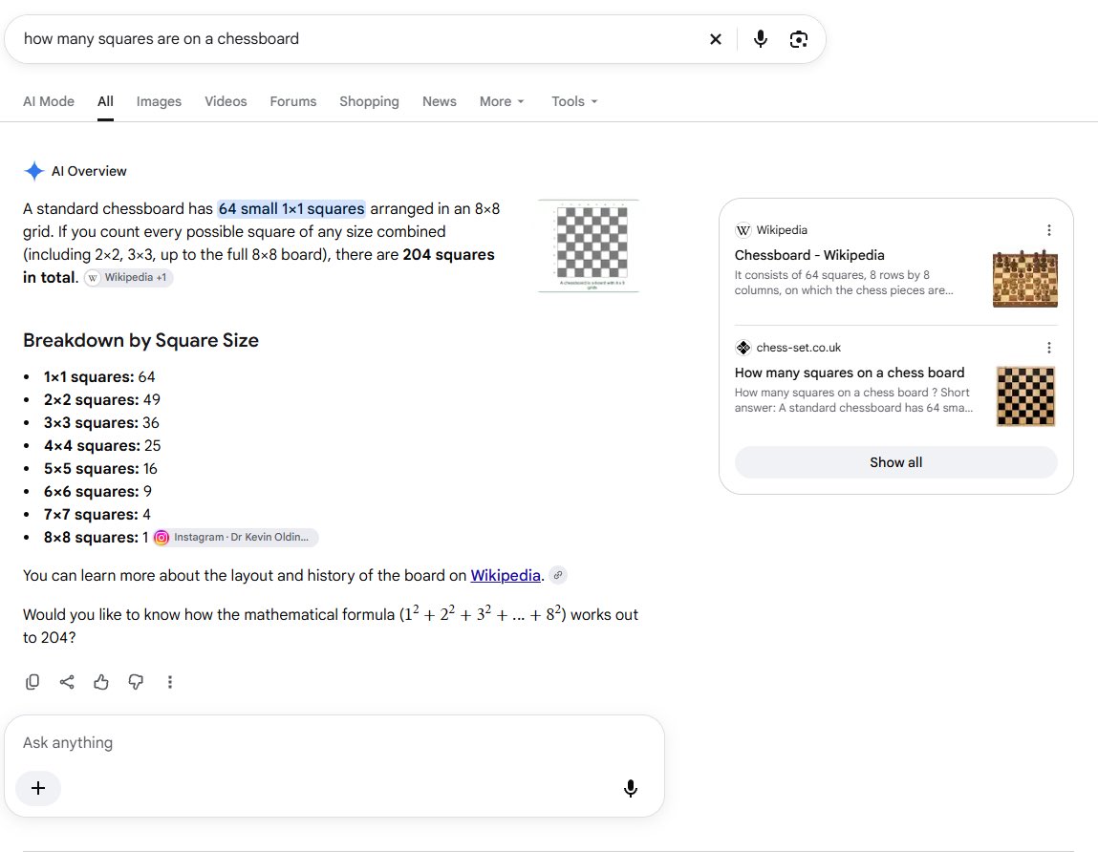The height and width of the screenshot is (852, 1098).
Task: Click Wikipedia card snippet about 64 squares
Action: pos(844,283)
